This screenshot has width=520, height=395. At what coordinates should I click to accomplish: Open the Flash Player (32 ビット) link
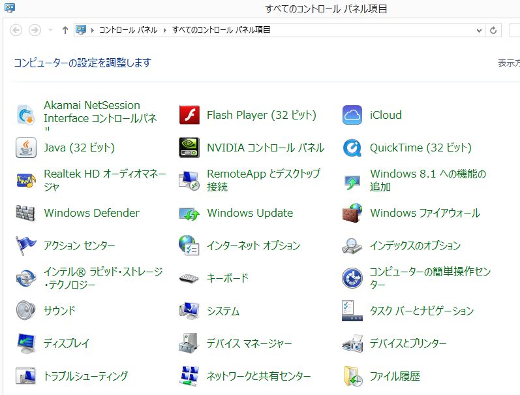click(x=262, y=115)
